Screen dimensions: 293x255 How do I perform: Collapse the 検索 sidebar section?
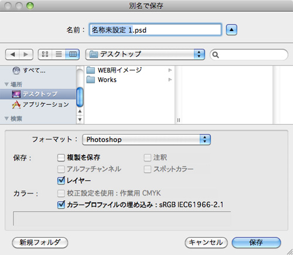(6, 119)
